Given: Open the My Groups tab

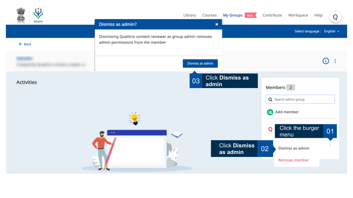Looking at the screenshot, I should click(233, 15).
